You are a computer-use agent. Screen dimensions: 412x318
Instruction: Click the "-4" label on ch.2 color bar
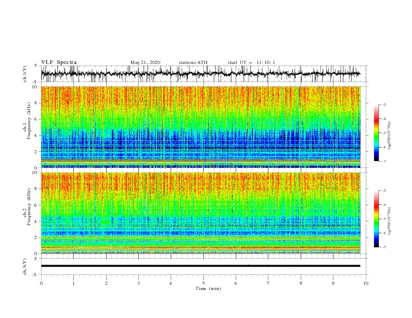tap(383, 205)
